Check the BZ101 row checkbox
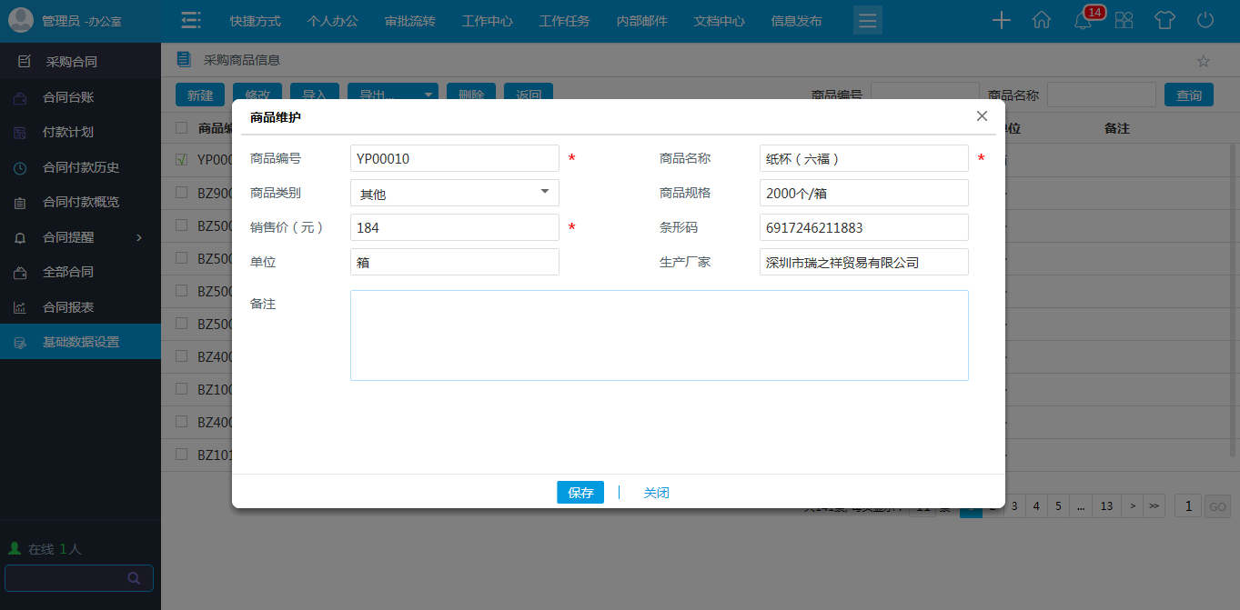 (182, 455)
